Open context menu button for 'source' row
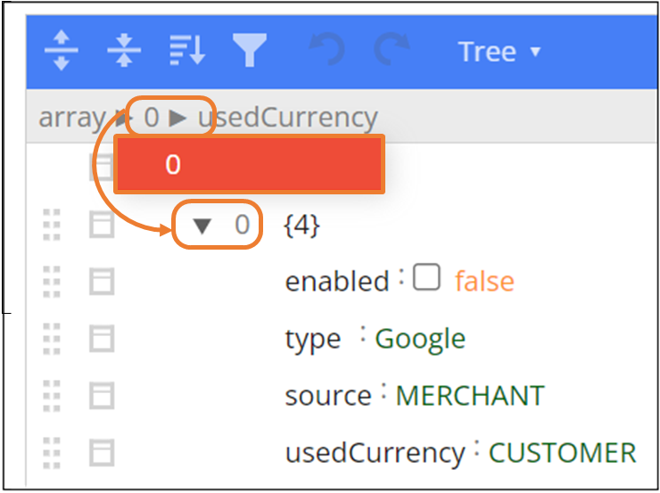The image size is (660, 493). pyautogui.click(x=102, y=396)
